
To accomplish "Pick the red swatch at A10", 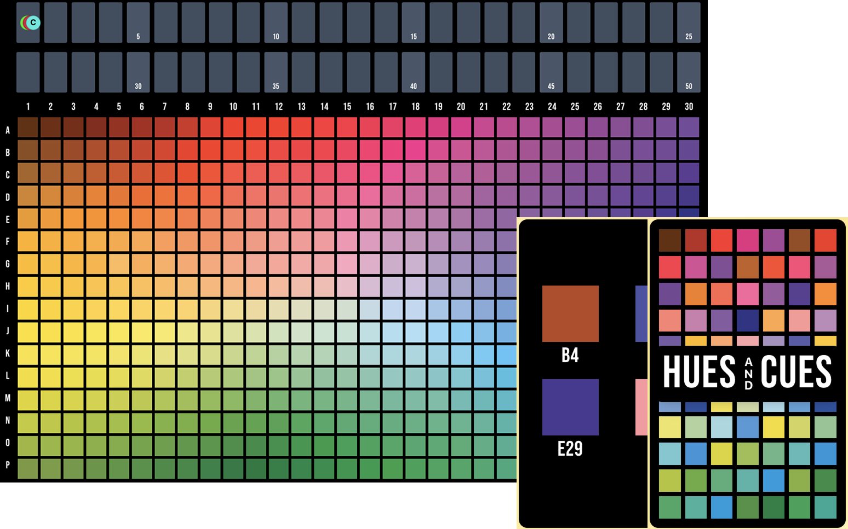I will [233, 127].
